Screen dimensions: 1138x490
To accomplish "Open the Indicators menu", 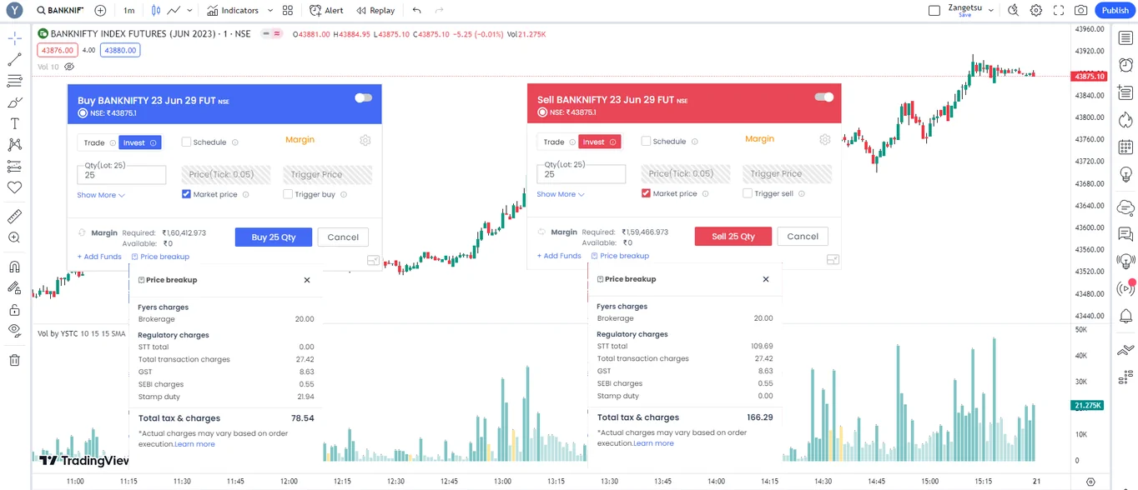I will 233,10.
